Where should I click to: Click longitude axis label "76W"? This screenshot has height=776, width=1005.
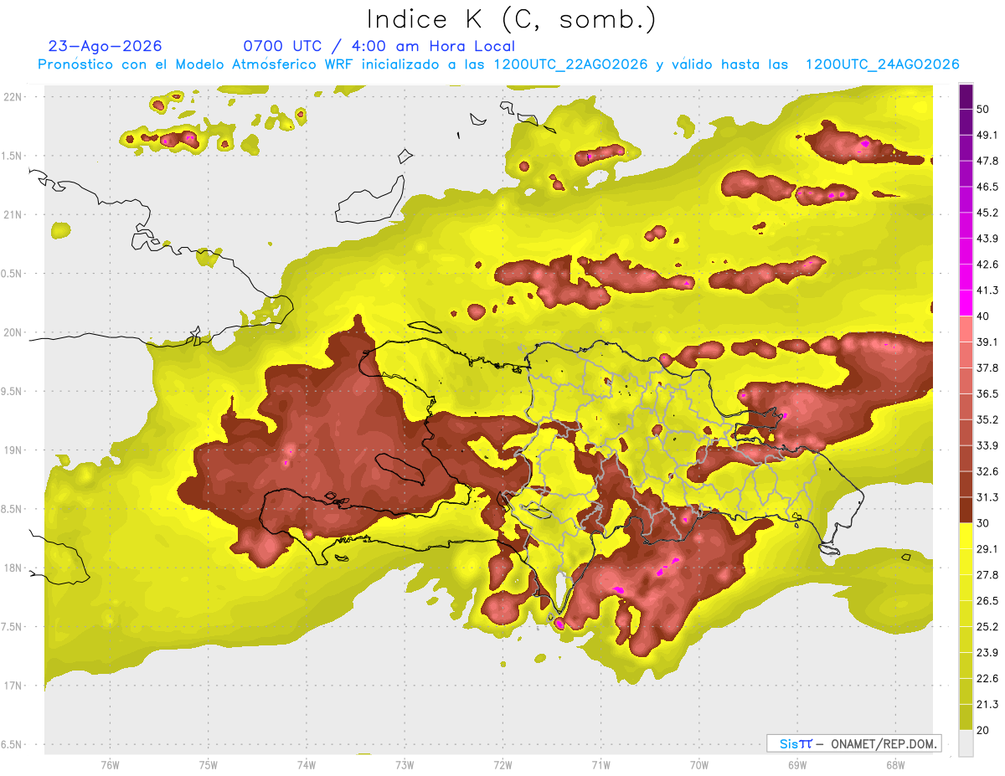pos(110,765)
